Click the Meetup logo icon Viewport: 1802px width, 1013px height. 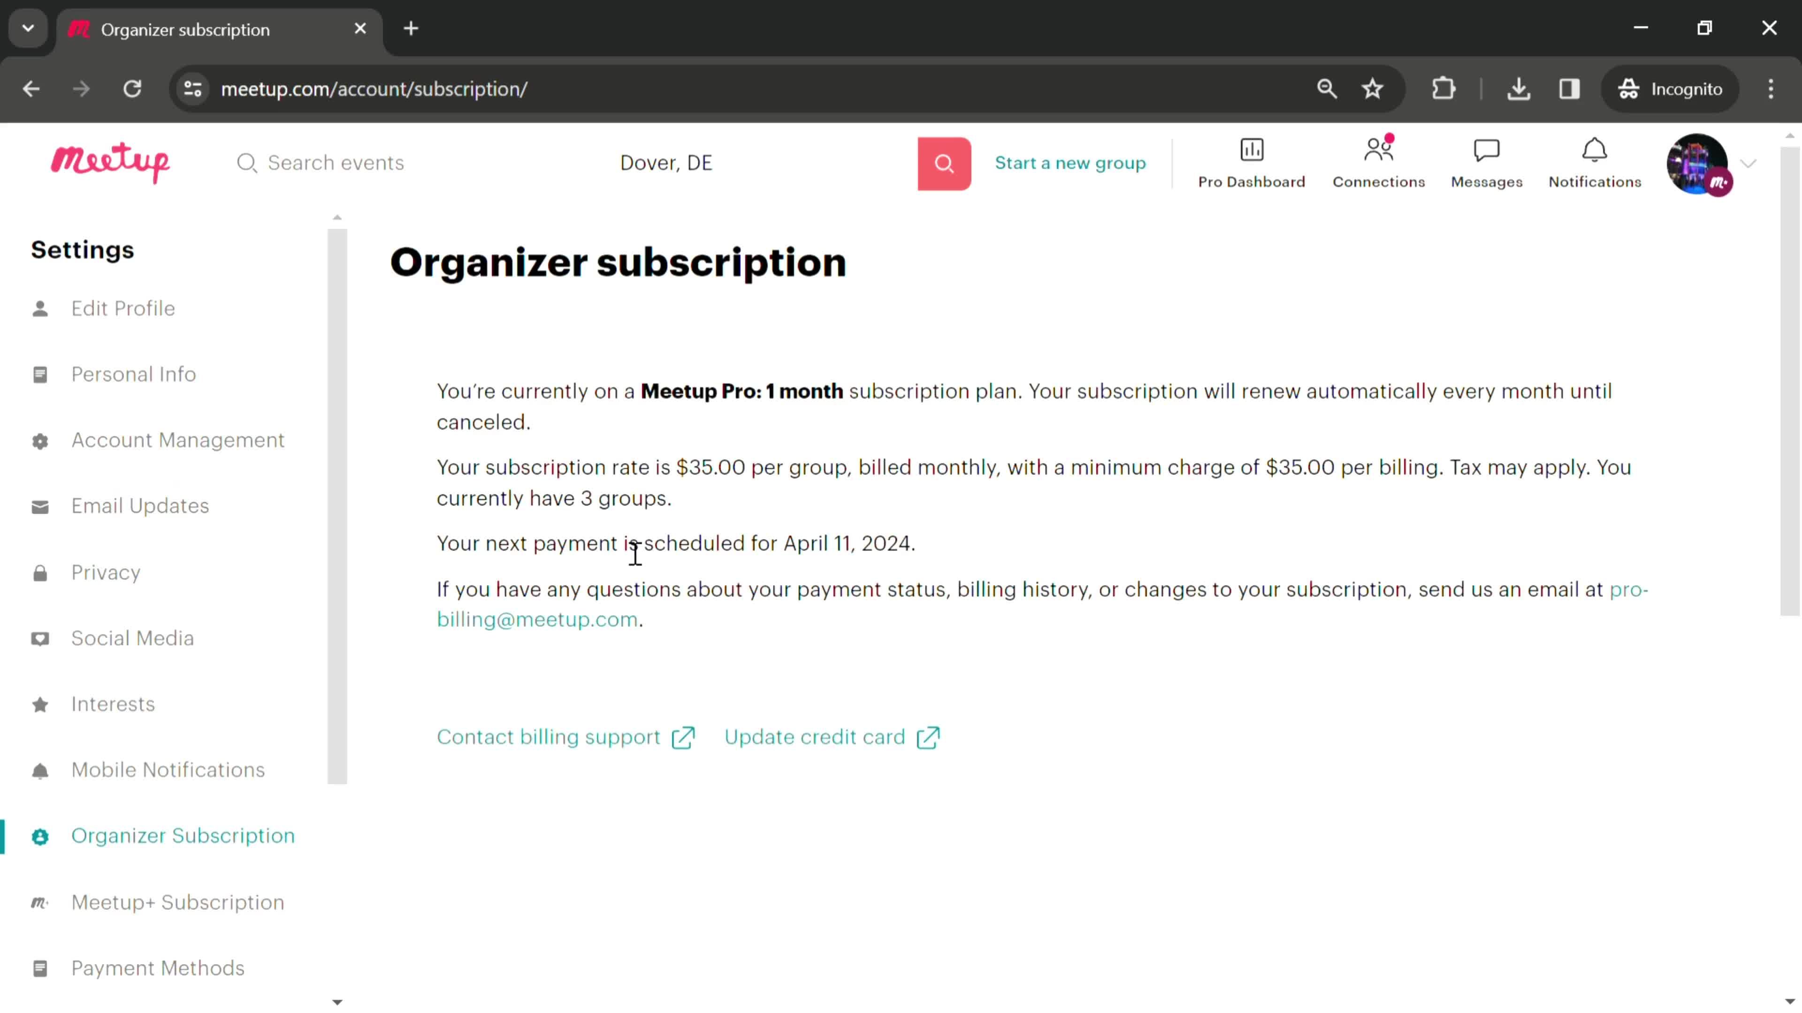[x=110, y=162]
